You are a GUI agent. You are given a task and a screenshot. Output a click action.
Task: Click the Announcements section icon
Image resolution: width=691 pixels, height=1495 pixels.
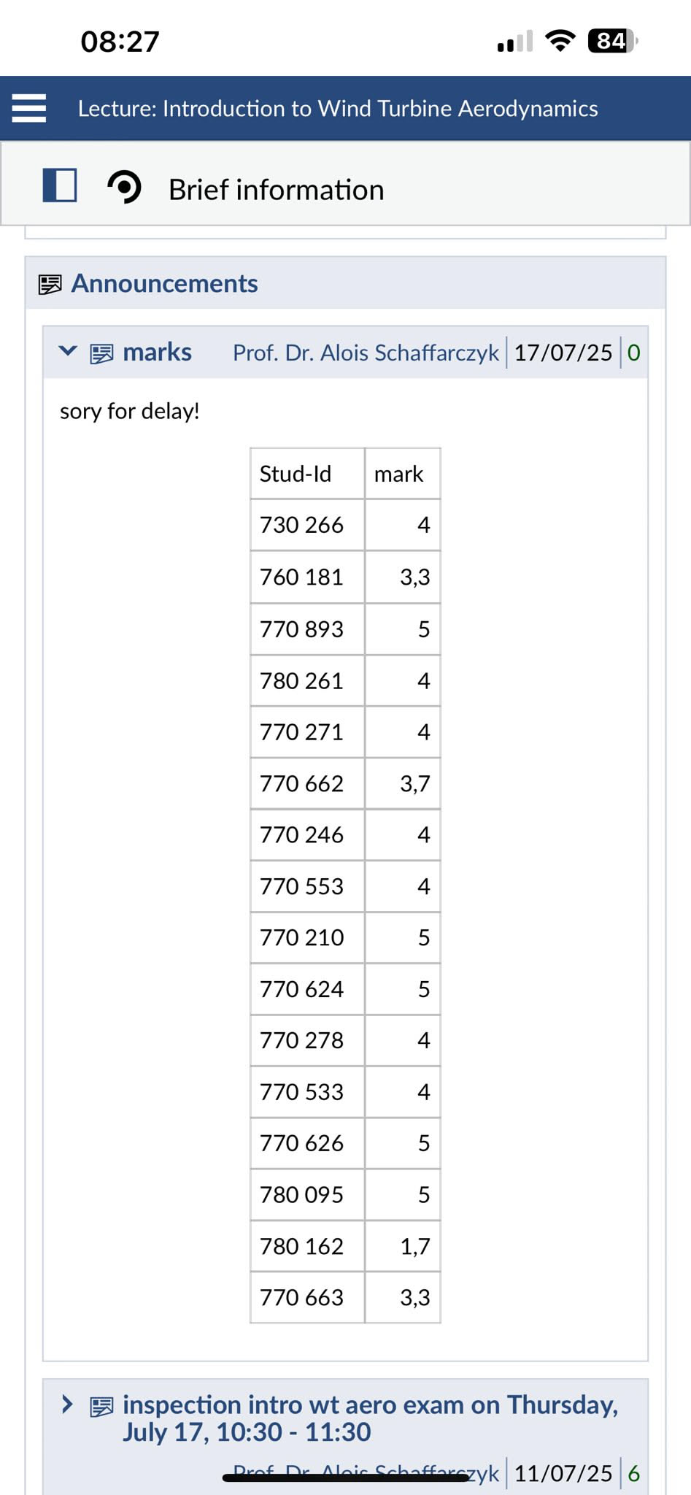click(x=50, y=284)
